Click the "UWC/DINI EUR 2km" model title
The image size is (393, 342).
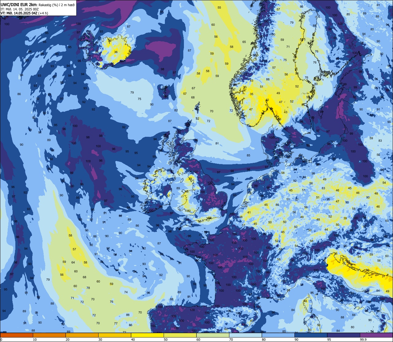18,5
